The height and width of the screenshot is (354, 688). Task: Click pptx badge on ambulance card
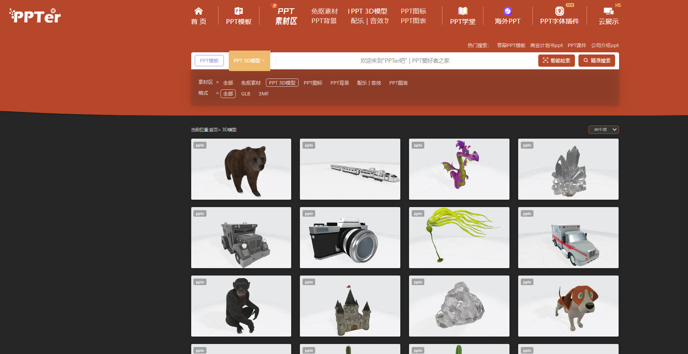[x=527, y=214]
